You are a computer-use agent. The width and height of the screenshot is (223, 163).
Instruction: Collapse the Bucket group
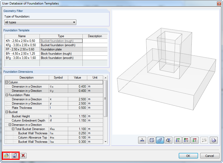point(7,112)
